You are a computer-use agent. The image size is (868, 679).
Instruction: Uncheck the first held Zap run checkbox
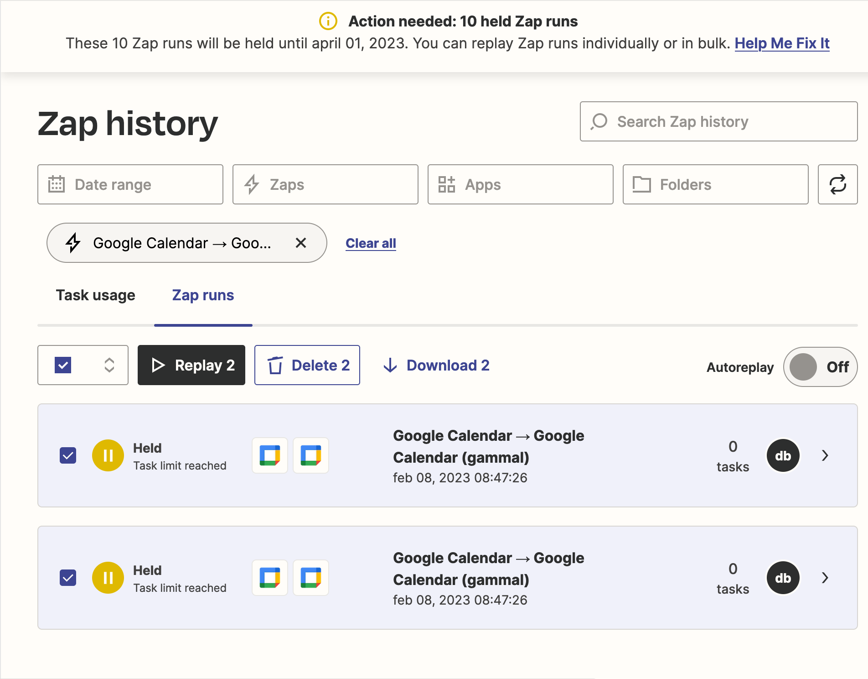click(x=68, y=455)
